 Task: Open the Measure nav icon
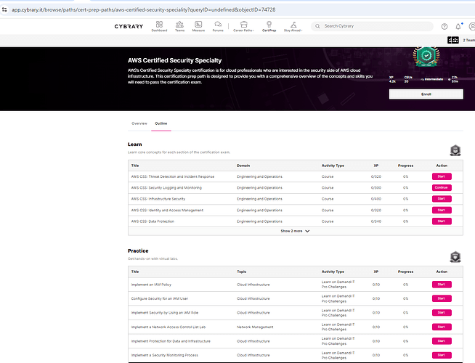(x=198, y=25)
